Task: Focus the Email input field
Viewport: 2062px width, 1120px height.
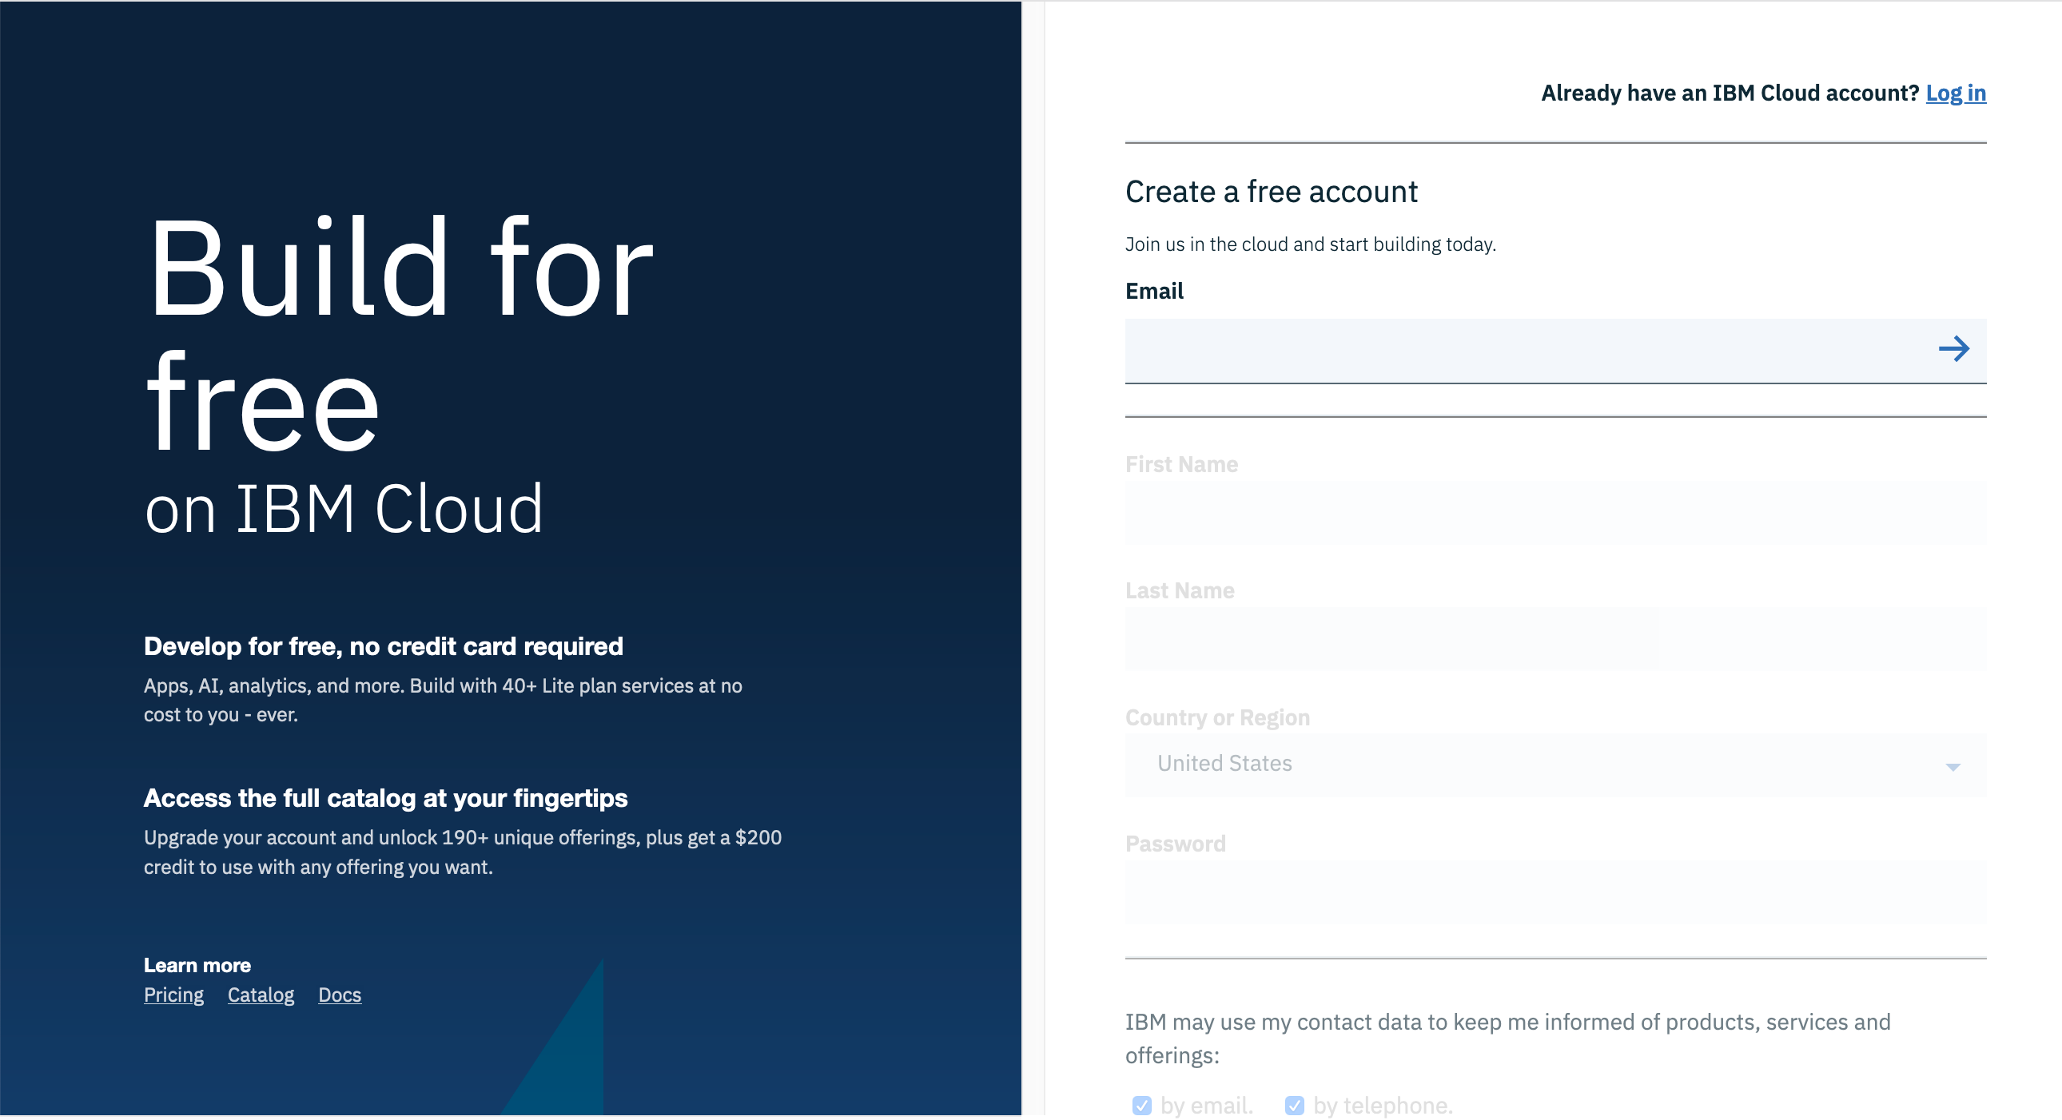Action: click(x=1555, y=351)
